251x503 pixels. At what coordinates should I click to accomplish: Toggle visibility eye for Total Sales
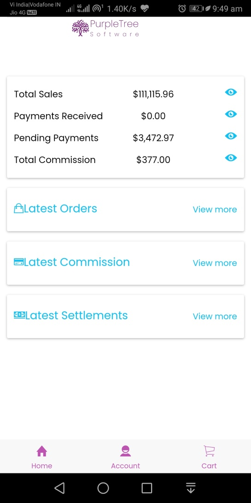click(x=231, y=92)
